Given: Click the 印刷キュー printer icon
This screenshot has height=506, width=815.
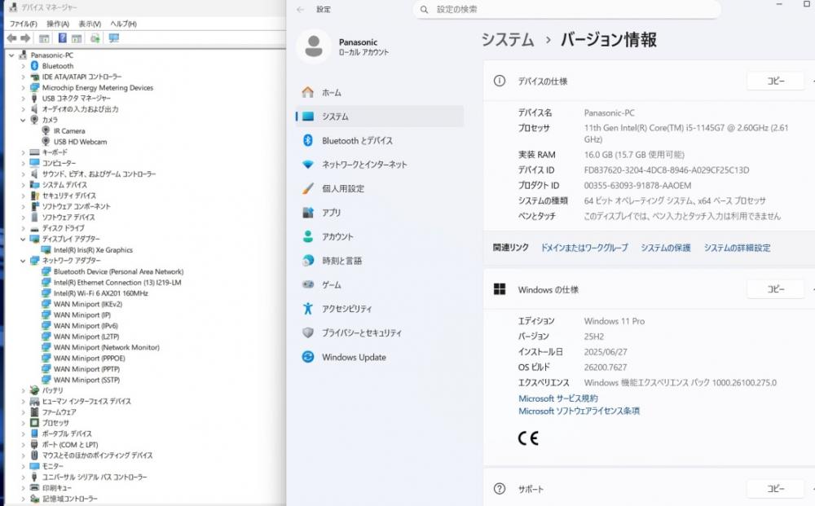Looking at the screenshot, I should click(x=34, y=488).
